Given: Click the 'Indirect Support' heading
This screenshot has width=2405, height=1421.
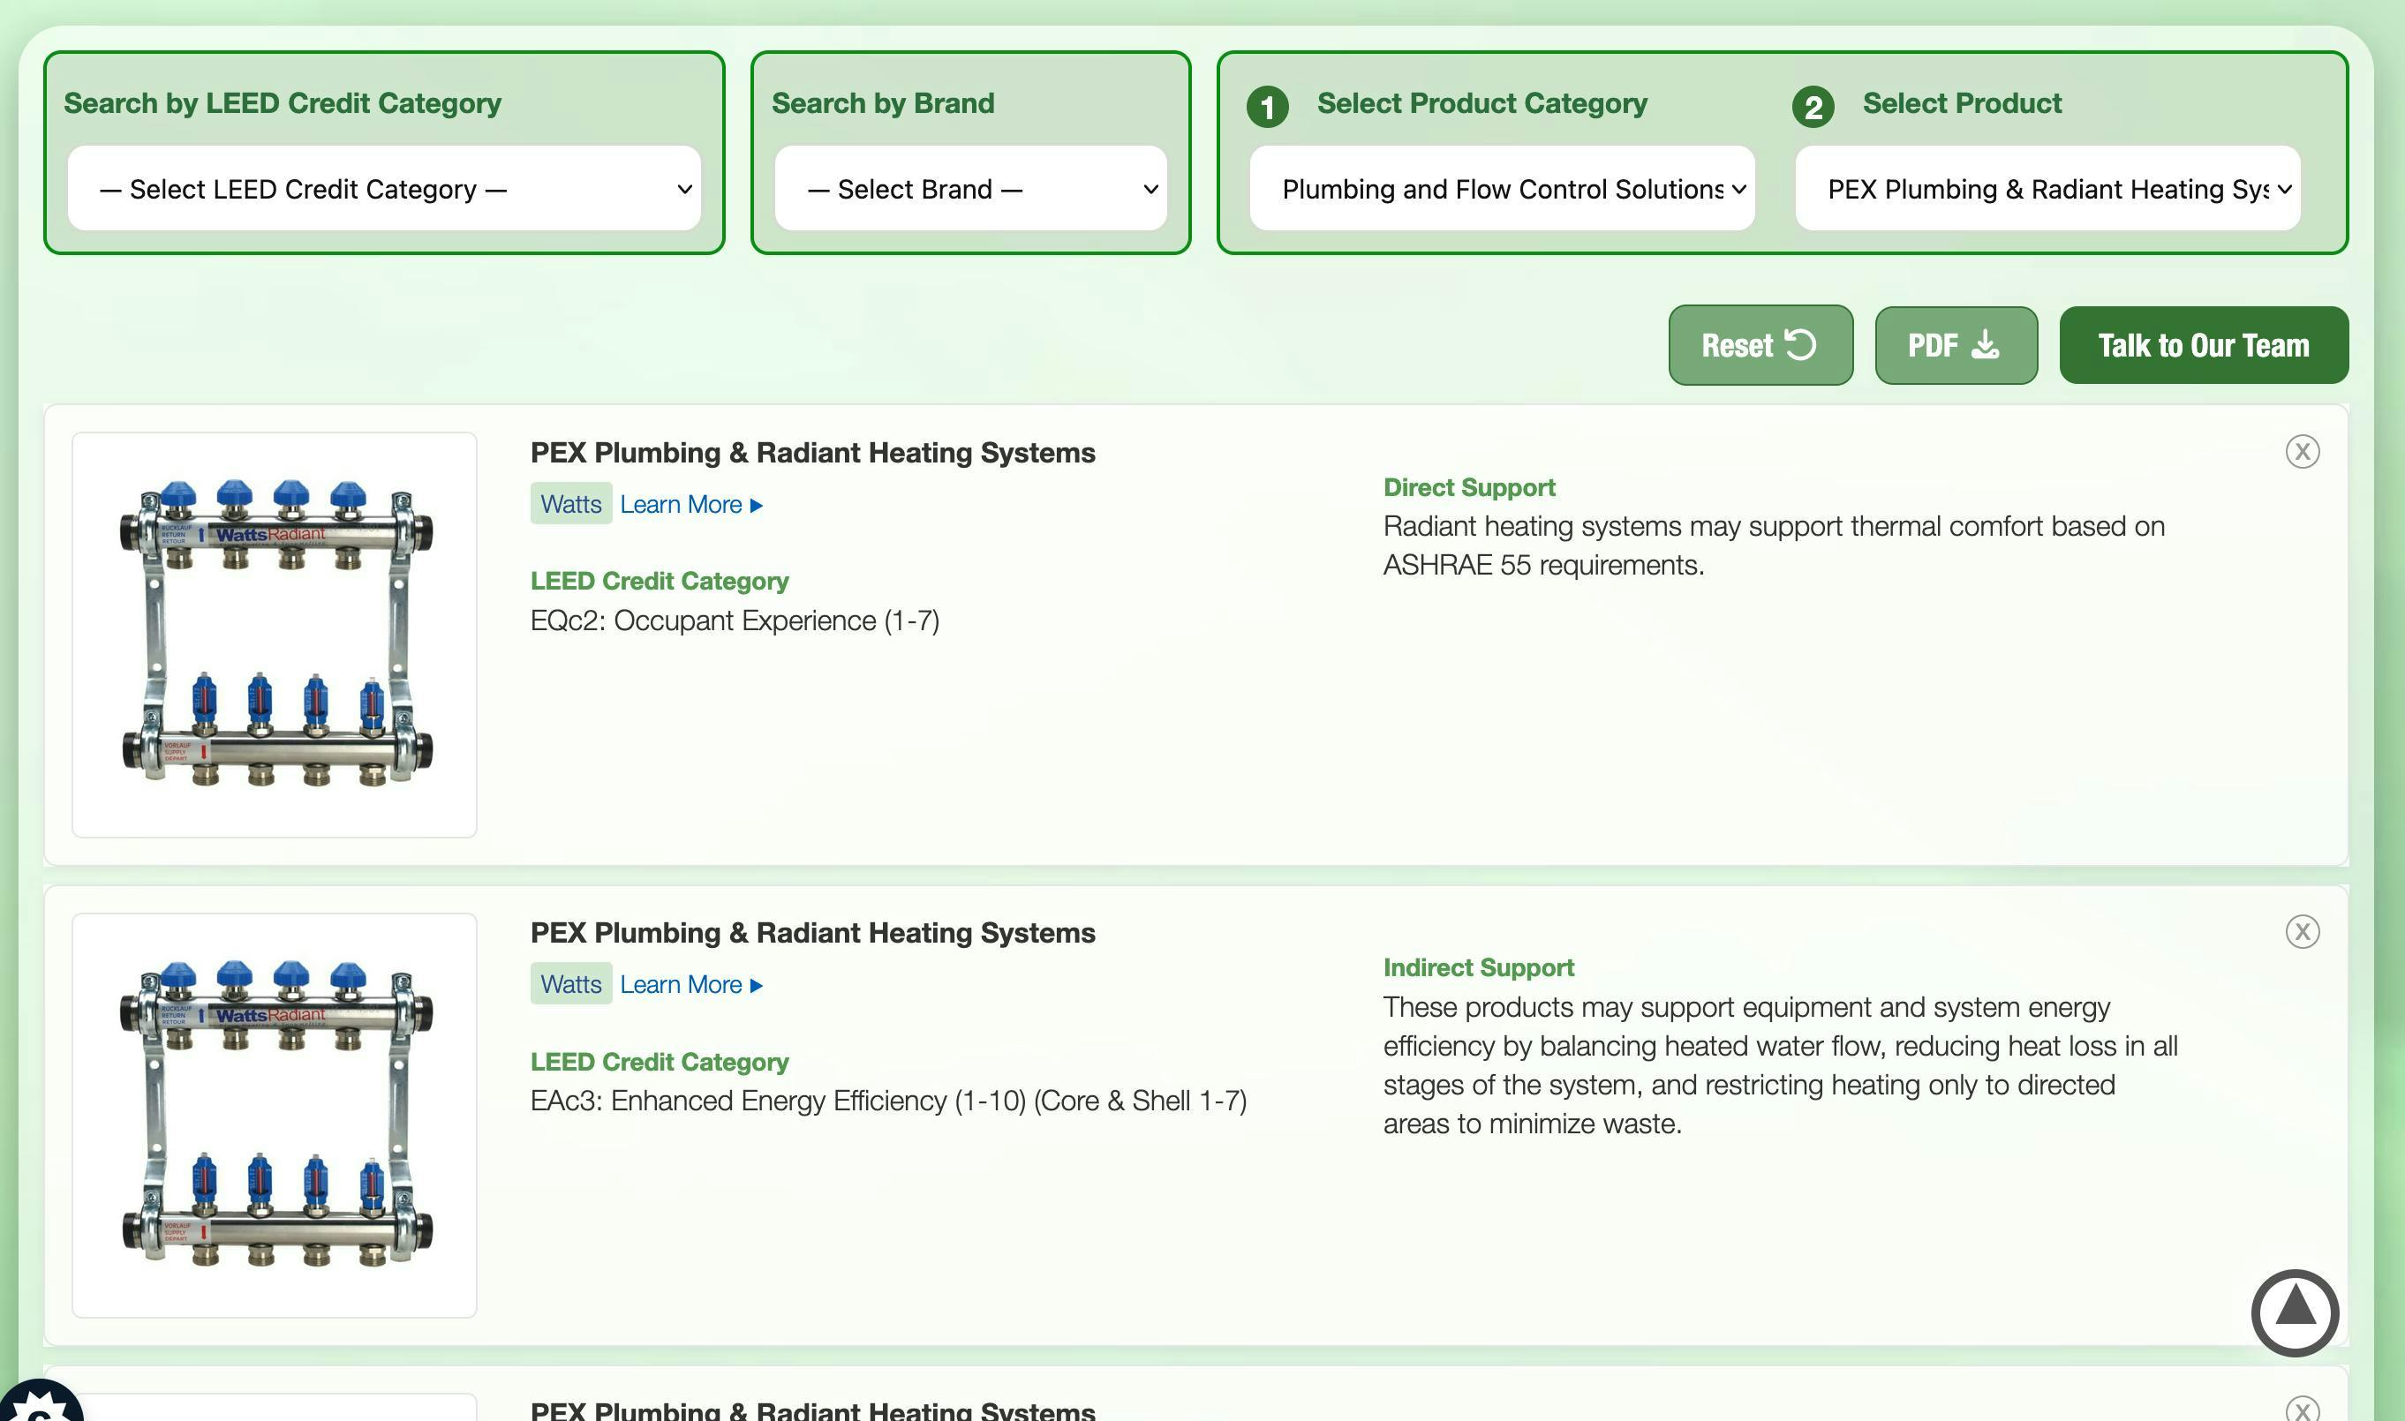Looking at the screenshot, I should (x=1479, y=968).
